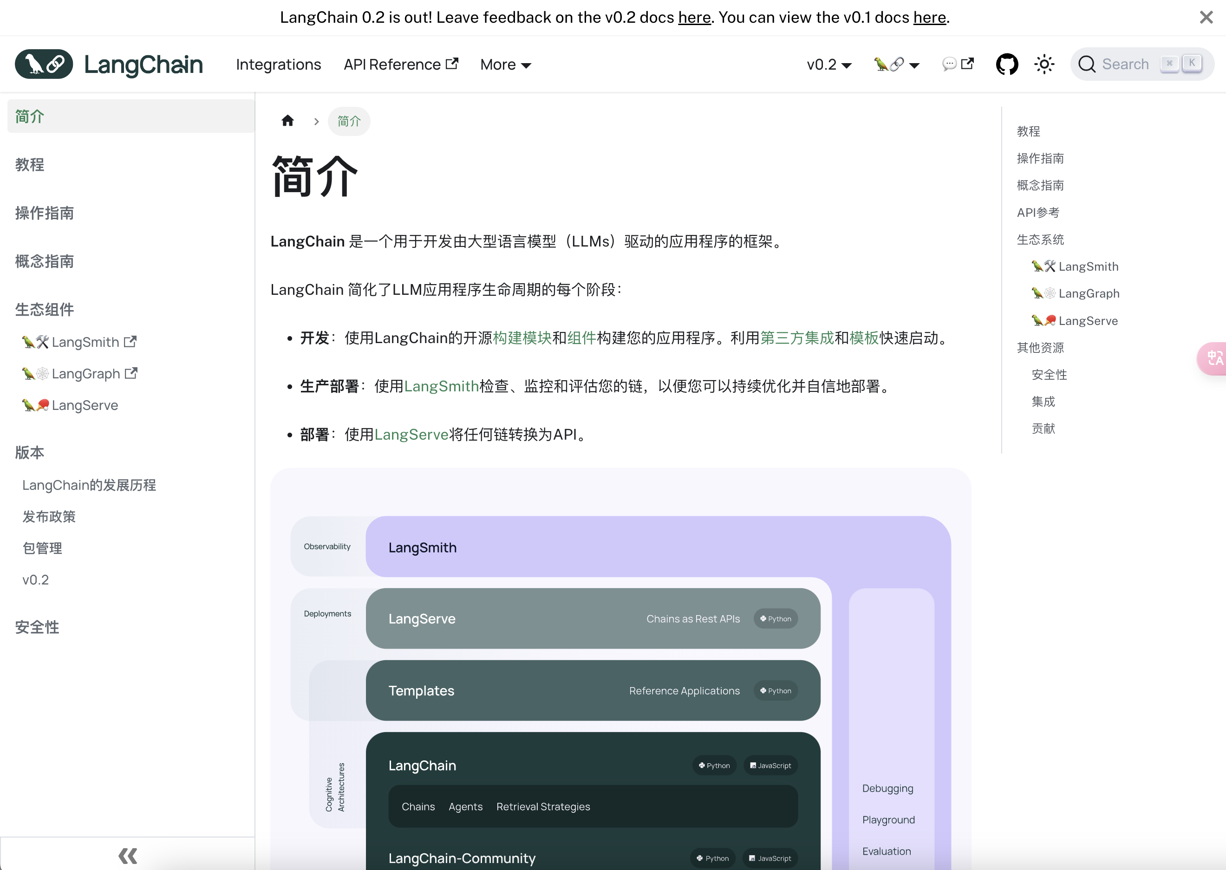Click the search magnifier icon

click(x=1088, y=64)
